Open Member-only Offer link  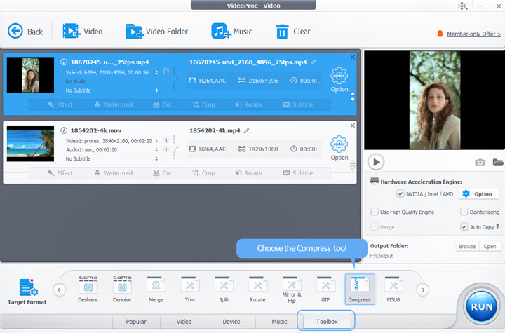(473, 34)
